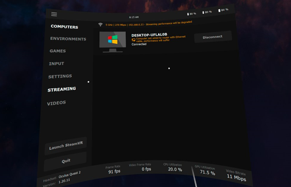291x187 pixels.
Task: Click the Connected status text
Action: (139, 44)
